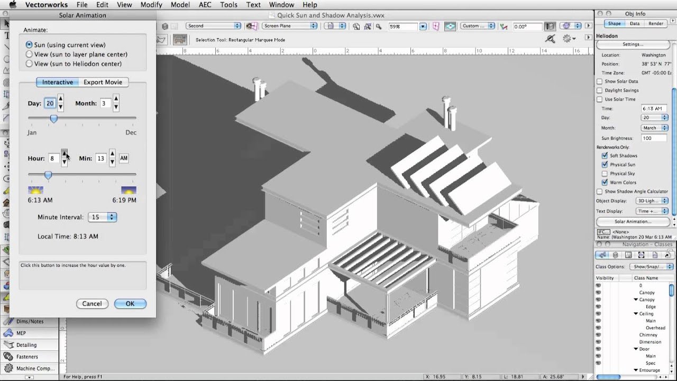
Task: Open Viewports icon in Navigation palette
Action: 641,255
